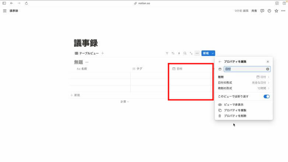Image resolution: width=288 pixels, height=162 pixels.
Task: Open the 新規 button dropdown arrow
Action: (x=213, y=53)
